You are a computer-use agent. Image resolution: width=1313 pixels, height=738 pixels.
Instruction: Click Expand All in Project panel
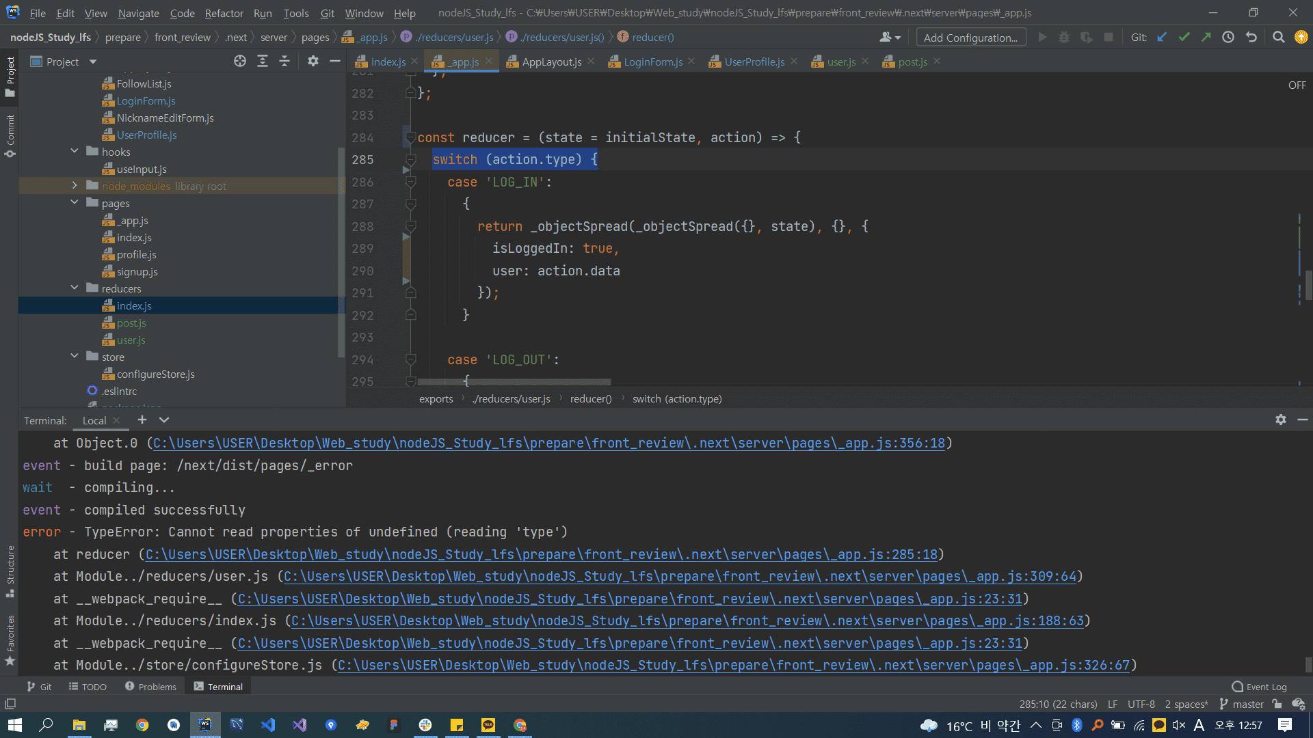(263, 61)
